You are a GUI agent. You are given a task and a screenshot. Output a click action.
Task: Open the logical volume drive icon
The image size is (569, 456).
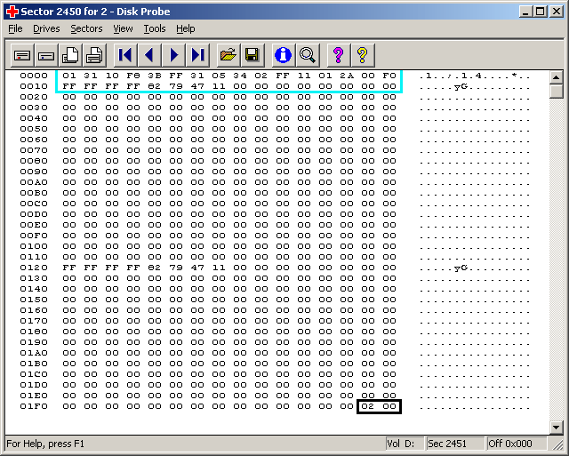pyautogui.click(x=22, y=55)
